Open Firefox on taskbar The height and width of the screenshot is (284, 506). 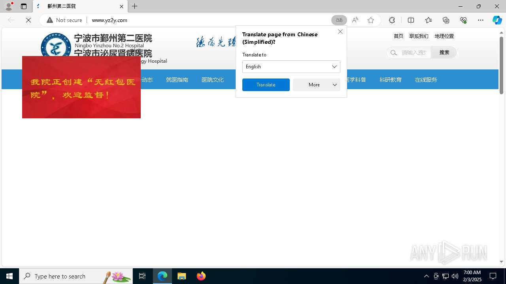pos(201,276)
